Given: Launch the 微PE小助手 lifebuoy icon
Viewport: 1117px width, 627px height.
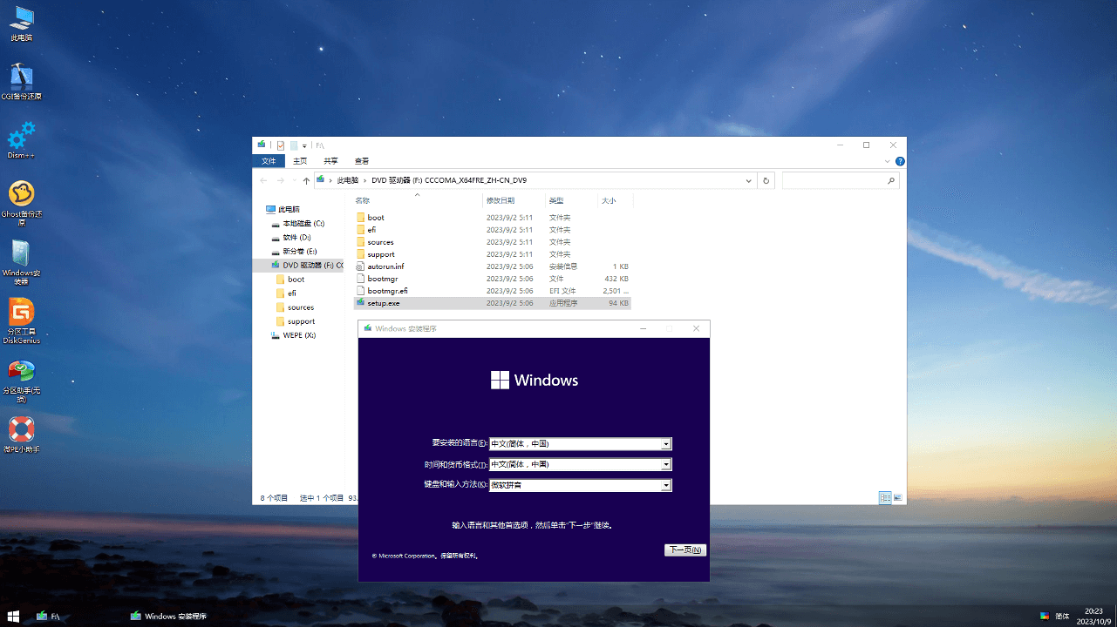Looking at the screenshot, I should 21,435.
